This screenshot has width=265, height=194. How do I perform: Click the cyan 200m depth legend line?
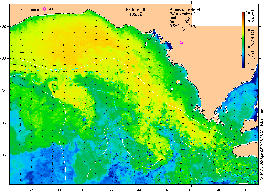tap(25, 13)
